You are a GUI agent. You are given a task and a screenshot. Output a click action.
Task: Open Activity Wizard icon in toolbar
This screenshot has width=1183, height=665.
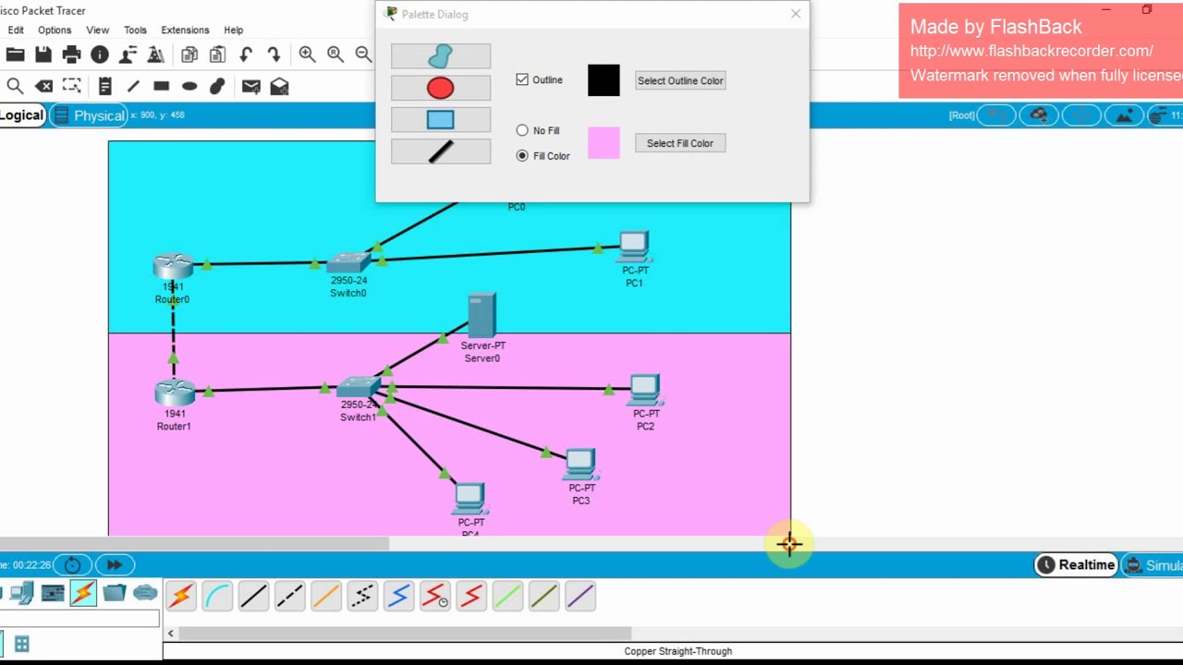155,54
